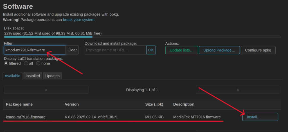The image size is (288, 132).
Task: Click the Package name or URL field
Action: coord(115,50)
